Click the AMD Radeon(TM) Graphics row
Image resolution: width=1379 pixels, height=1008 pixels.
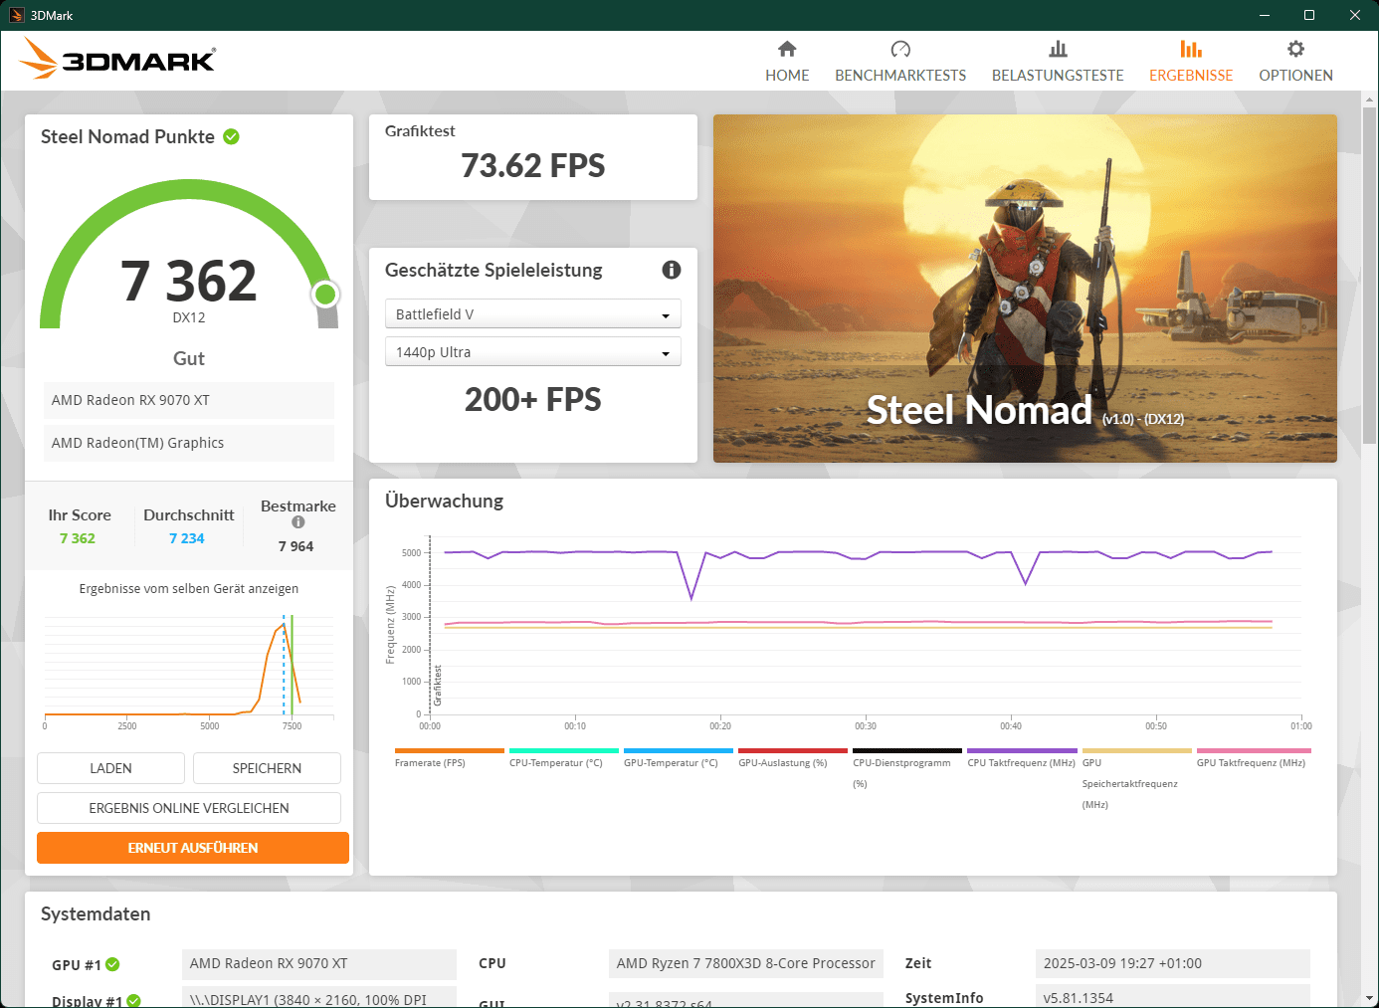pos(189,443)
